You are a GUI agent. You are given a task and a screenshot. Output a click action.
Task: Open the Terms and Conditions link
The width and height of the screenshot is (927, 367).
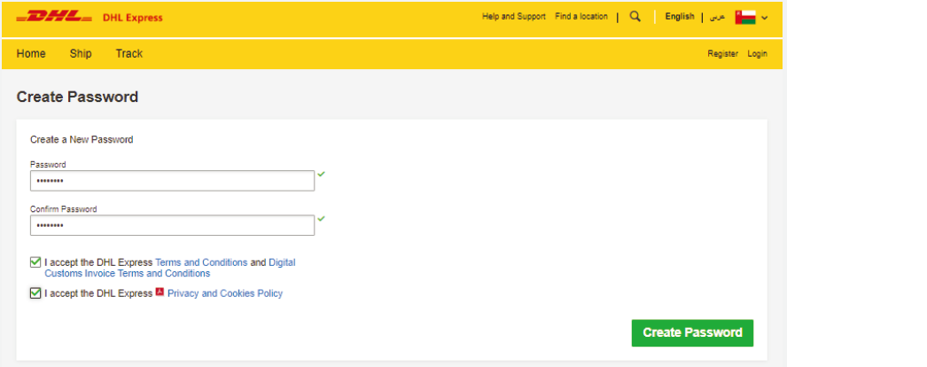(x=201, y=262)
